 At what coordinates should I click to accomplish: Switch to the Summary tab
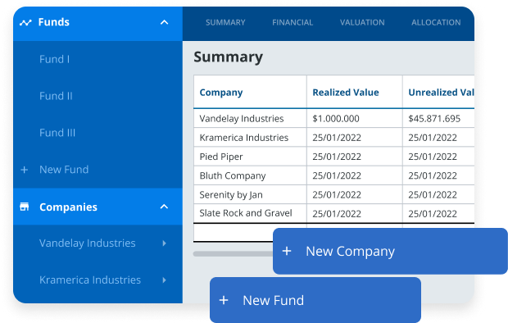click(225, 22)
